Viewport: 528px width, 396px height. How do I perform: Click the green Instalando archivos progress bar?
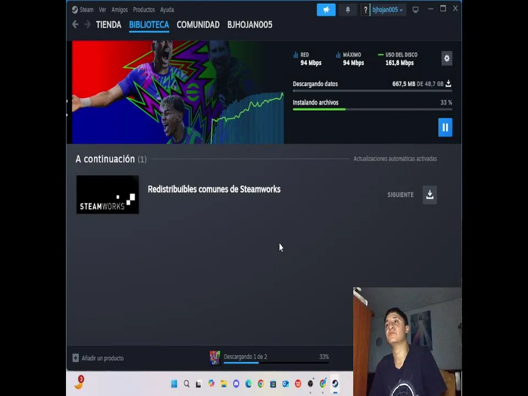coord(372,109)
